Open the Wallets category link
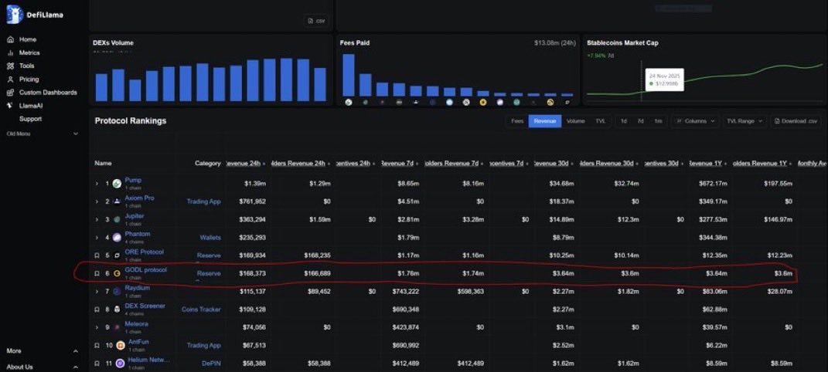 210,238
